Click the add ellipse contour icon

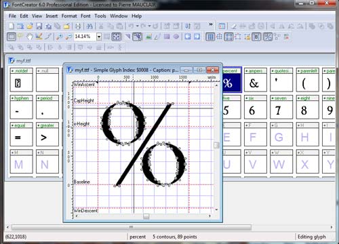click(176, 37)
